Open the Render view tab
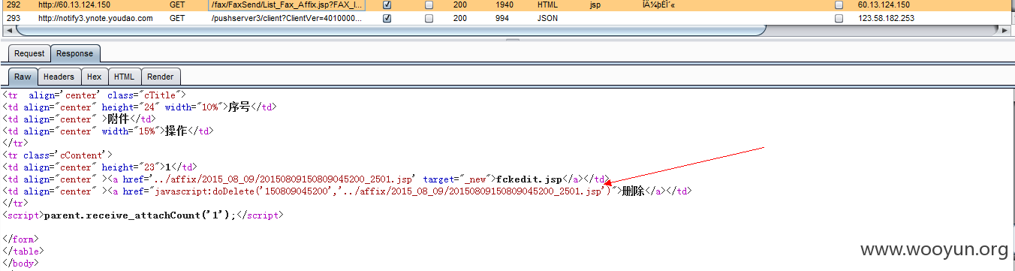This screenshot has height=271, width=1015. 161,77
